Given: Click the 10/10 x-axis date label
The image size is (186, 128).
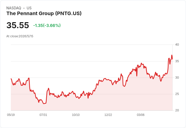Looking at the screenshot, I should [x=76, y=115].
